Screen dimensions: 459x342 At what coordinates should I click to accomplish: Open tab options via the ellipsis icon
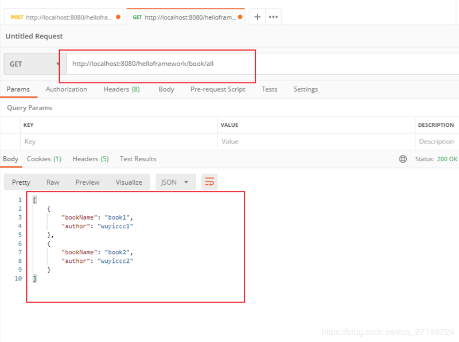pos(273,17)
